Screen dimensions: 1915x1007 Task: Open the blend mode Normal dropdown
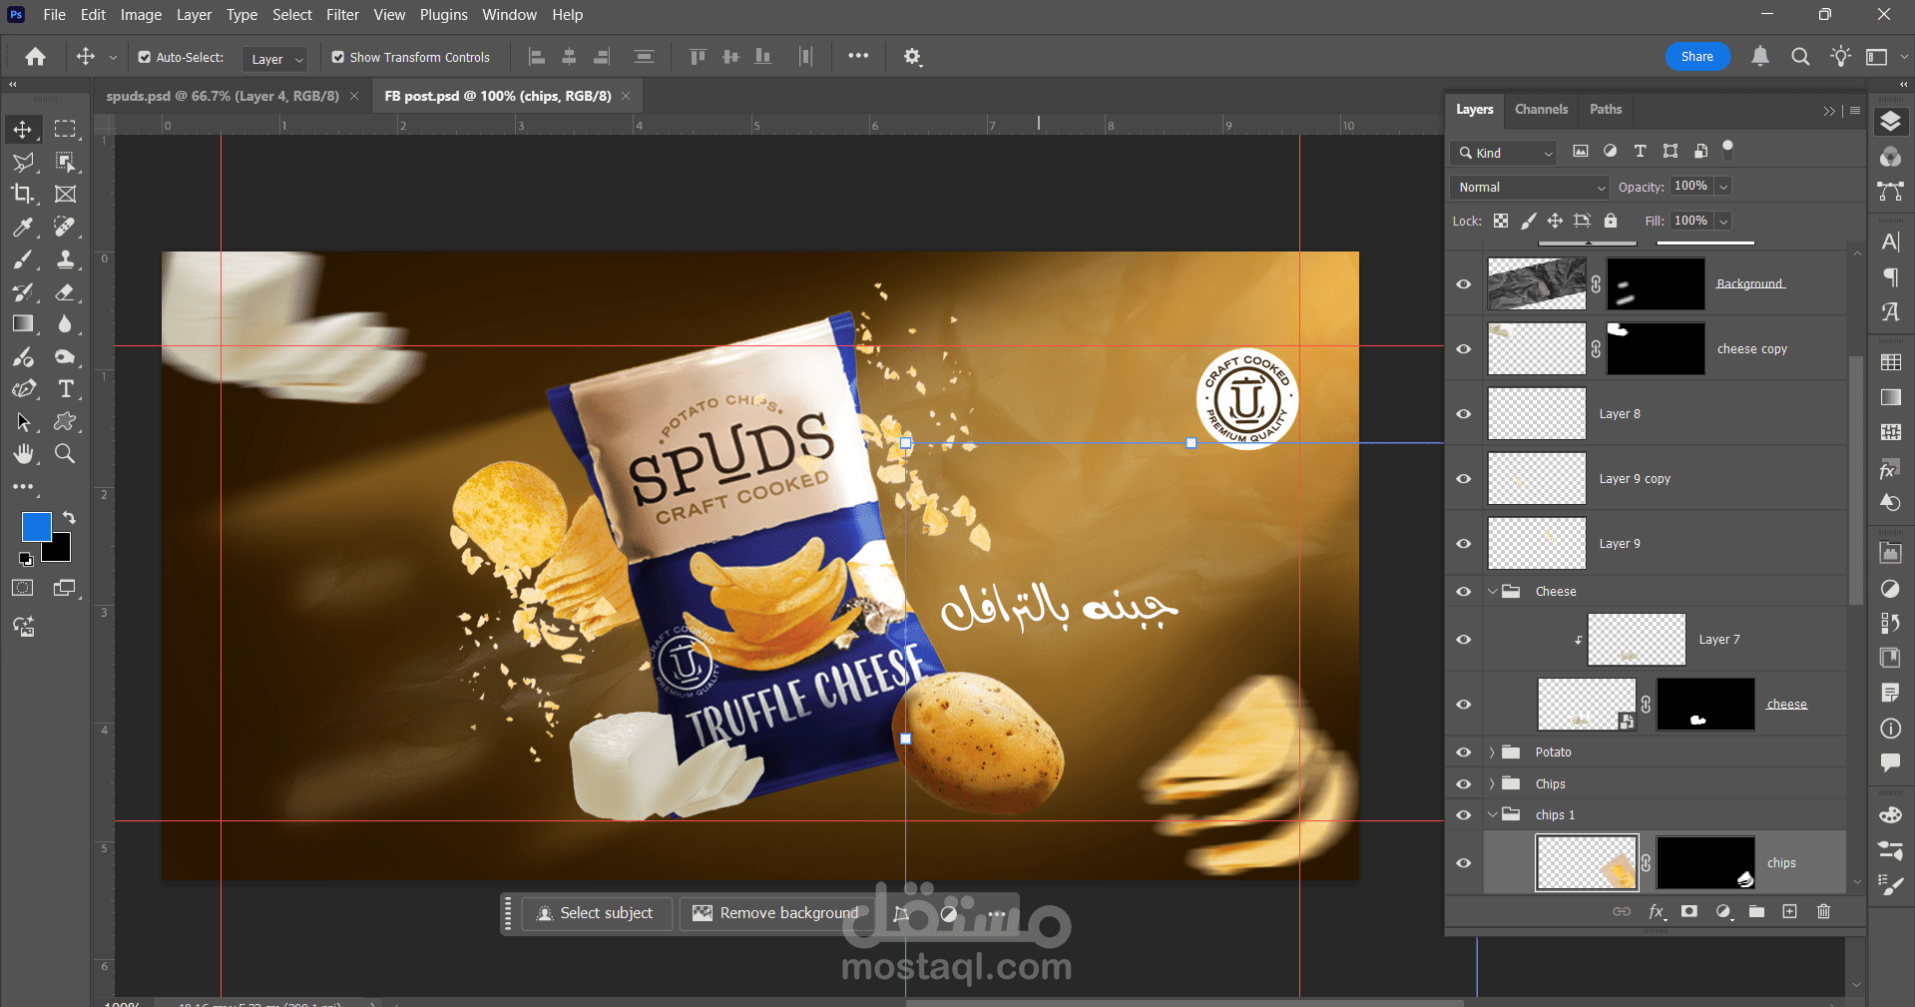click(1529, 188)
